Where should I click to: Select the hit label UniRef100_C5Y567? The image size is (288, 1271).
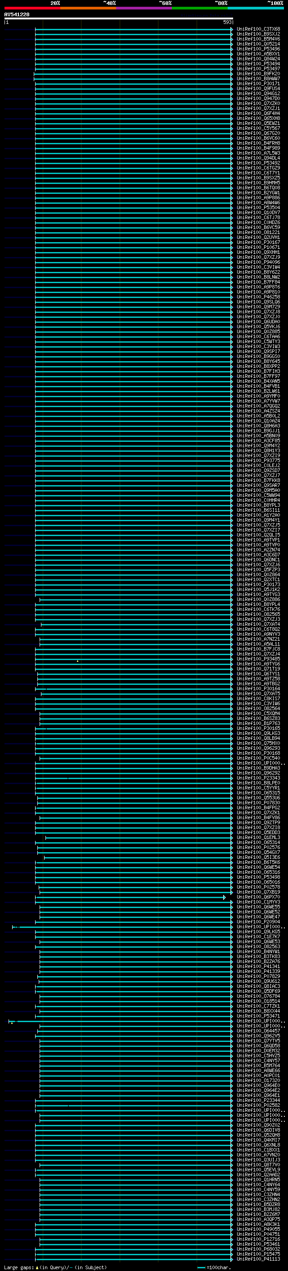[258, 128]
